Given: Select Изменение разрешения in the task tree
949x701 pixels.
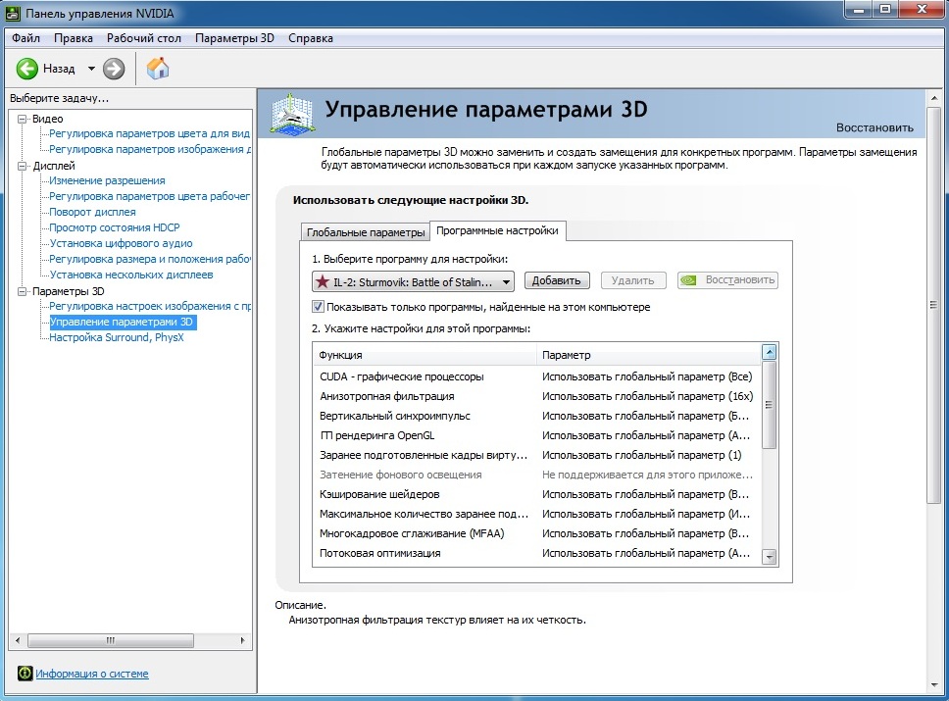Looking at the screenshot, I should click(x=107, y=180).
